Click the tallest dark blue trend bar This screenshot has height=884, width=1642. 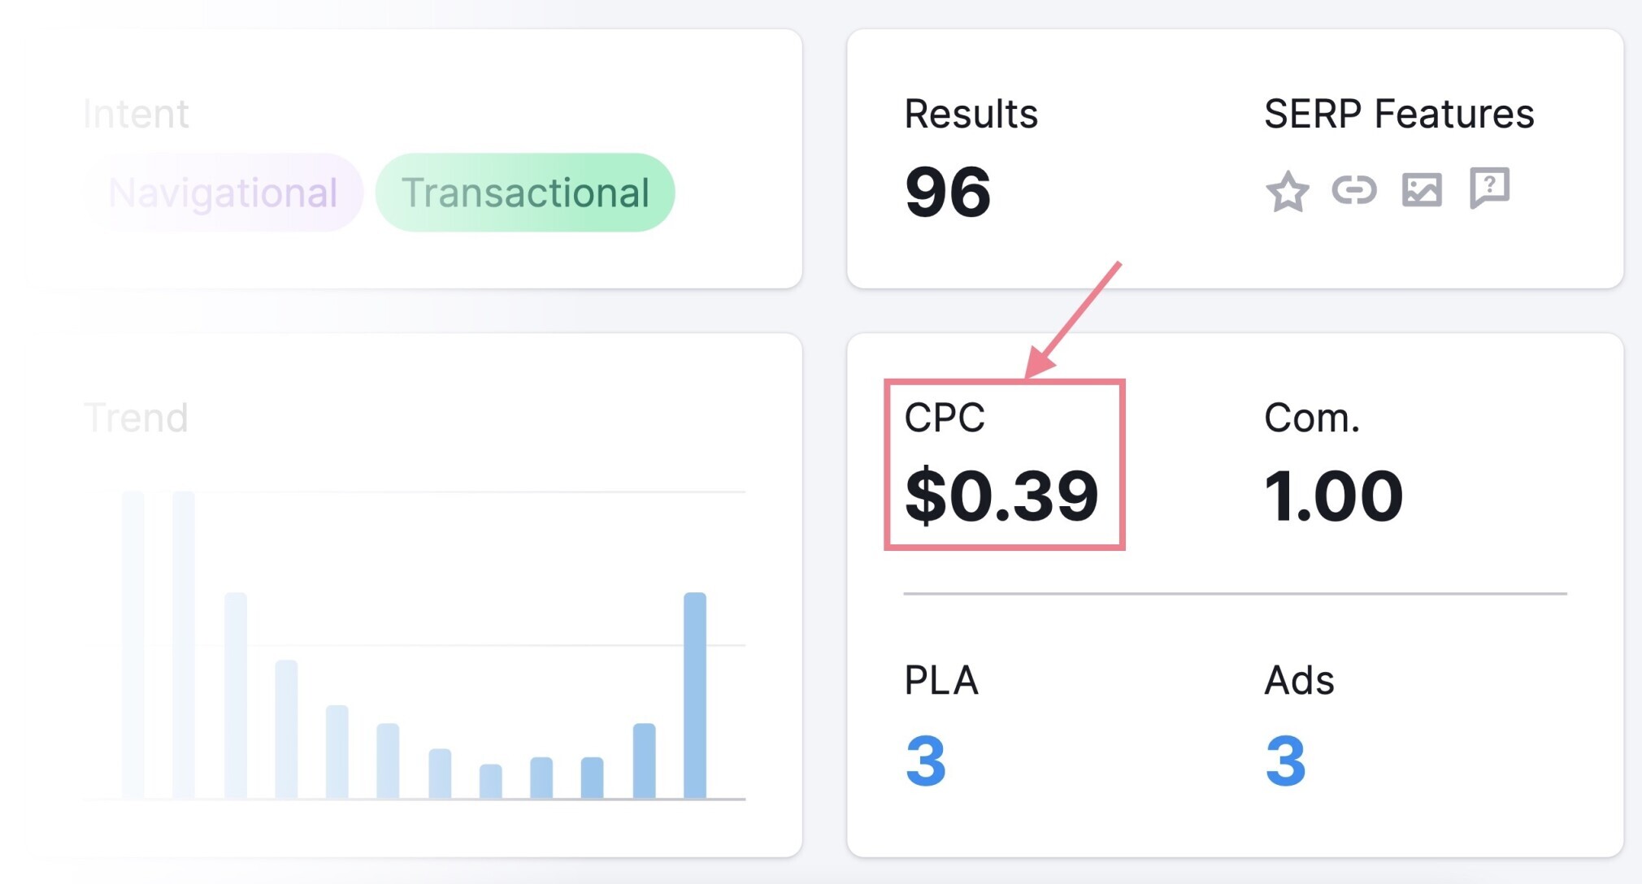point(695,695)
